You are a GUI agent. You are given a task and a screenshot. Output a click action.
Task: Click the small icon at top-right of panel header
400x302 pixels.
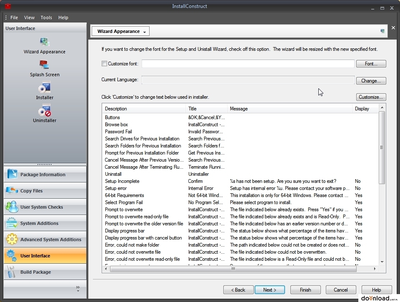point(382,31)
